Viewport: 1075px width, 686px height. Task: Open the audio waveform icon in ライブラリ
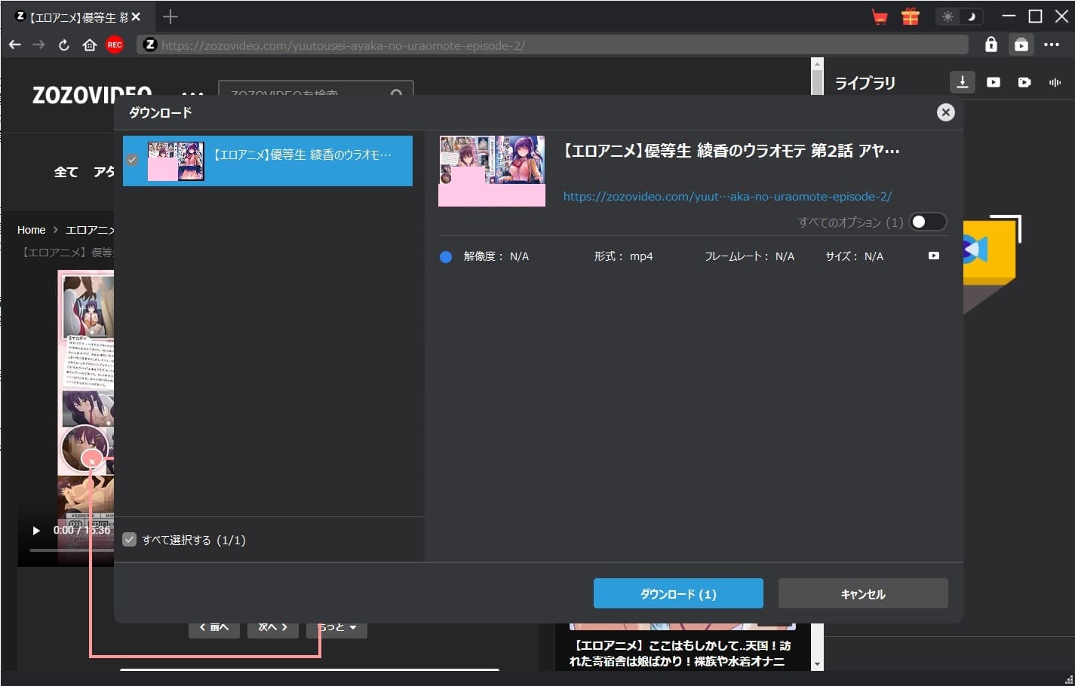point(1055,82)
